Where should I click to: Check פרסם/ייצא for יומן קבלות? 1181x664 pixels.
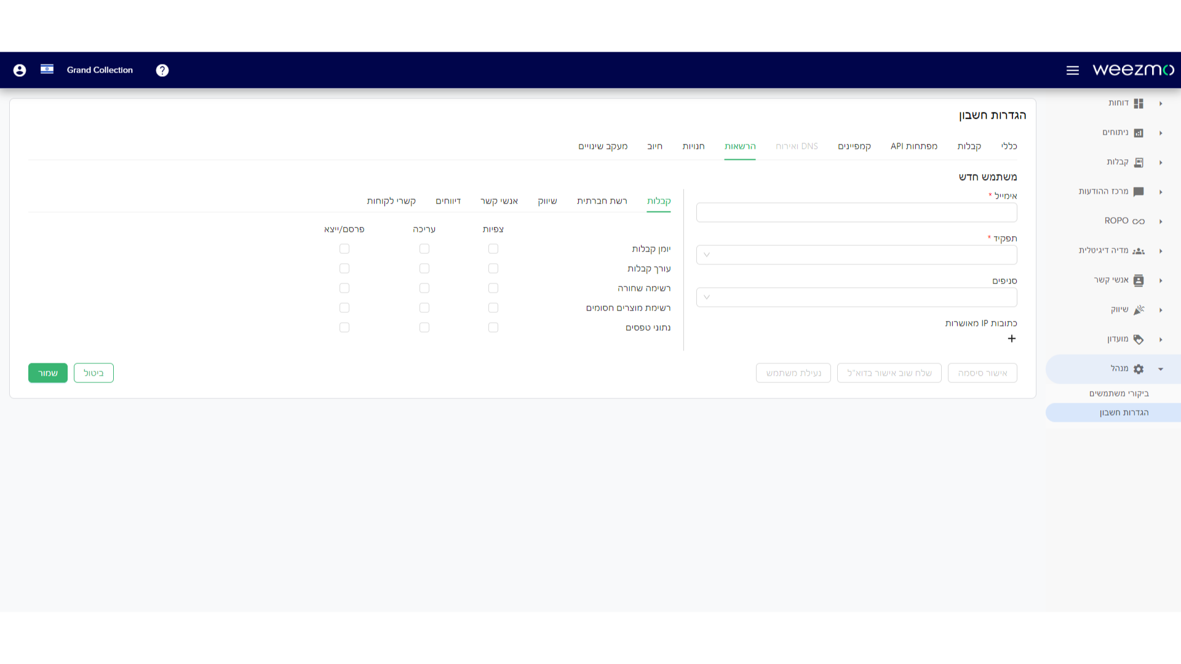click(344, 249)
